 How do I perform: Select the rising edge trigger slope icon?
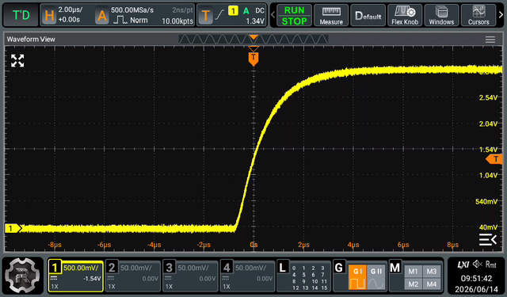tap(219, 14)
